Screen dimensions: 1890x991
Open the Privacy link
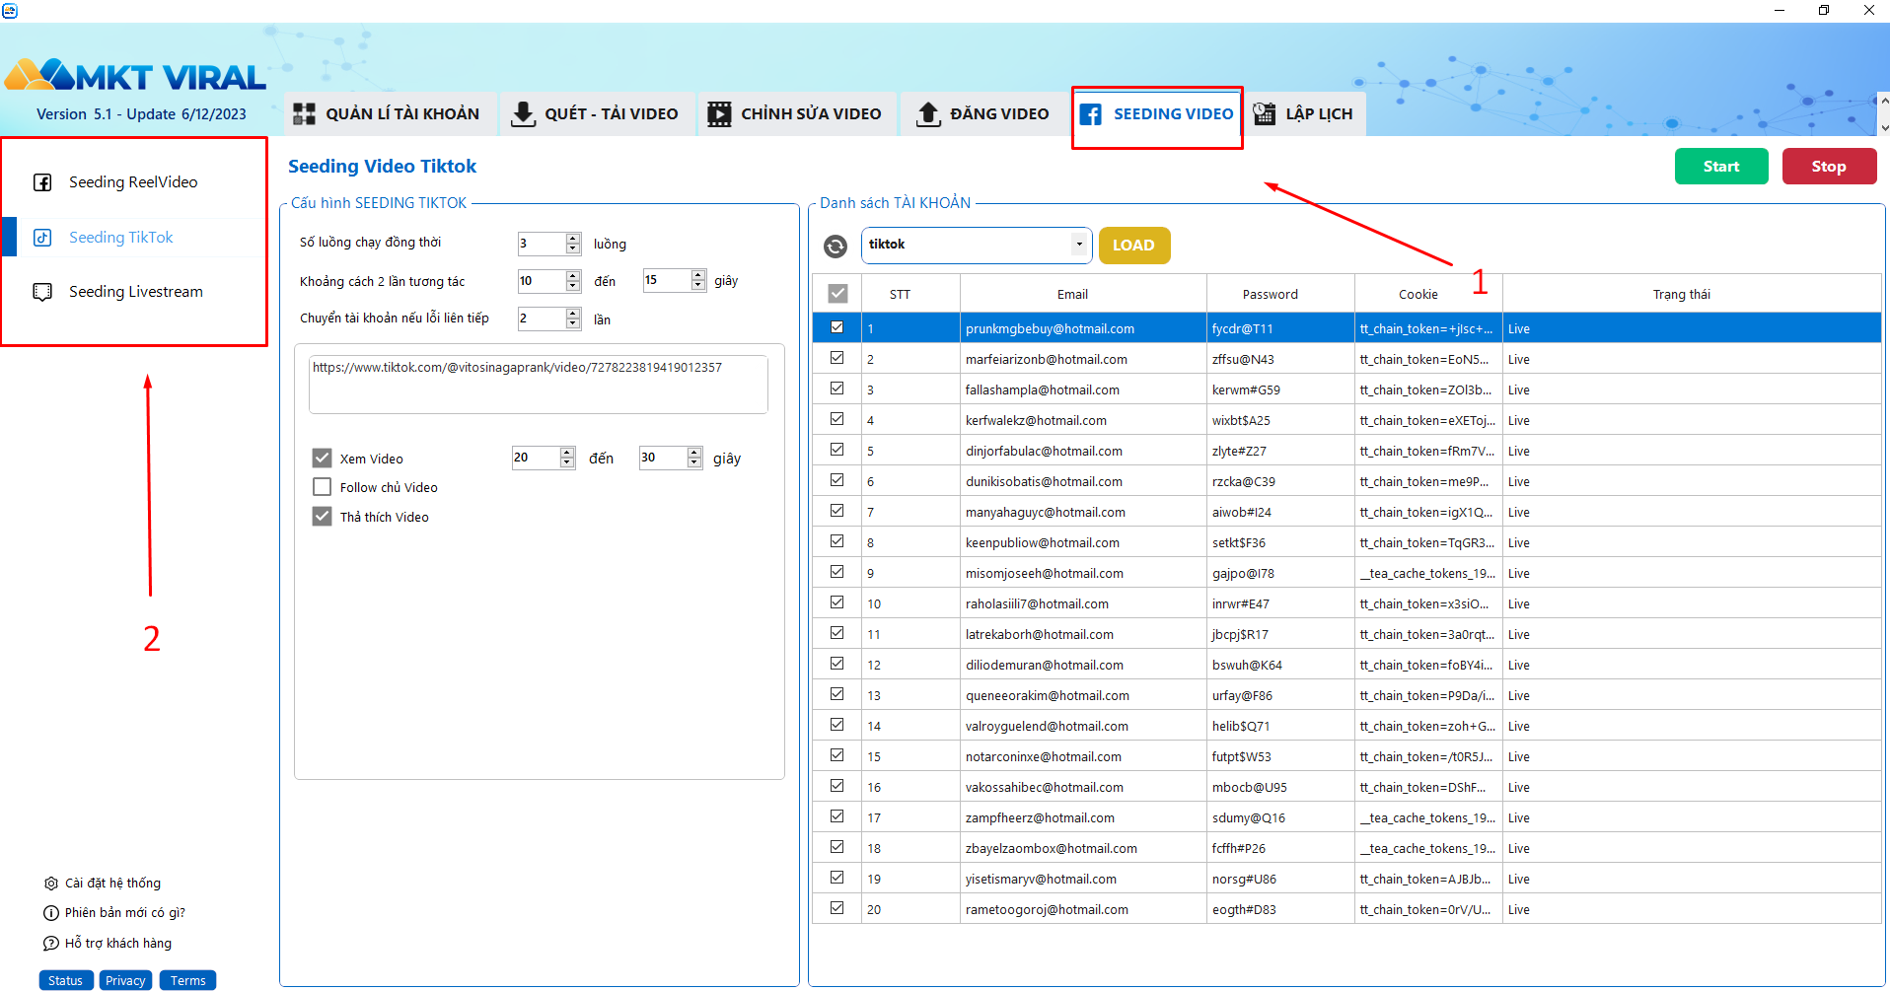(125, 980)
